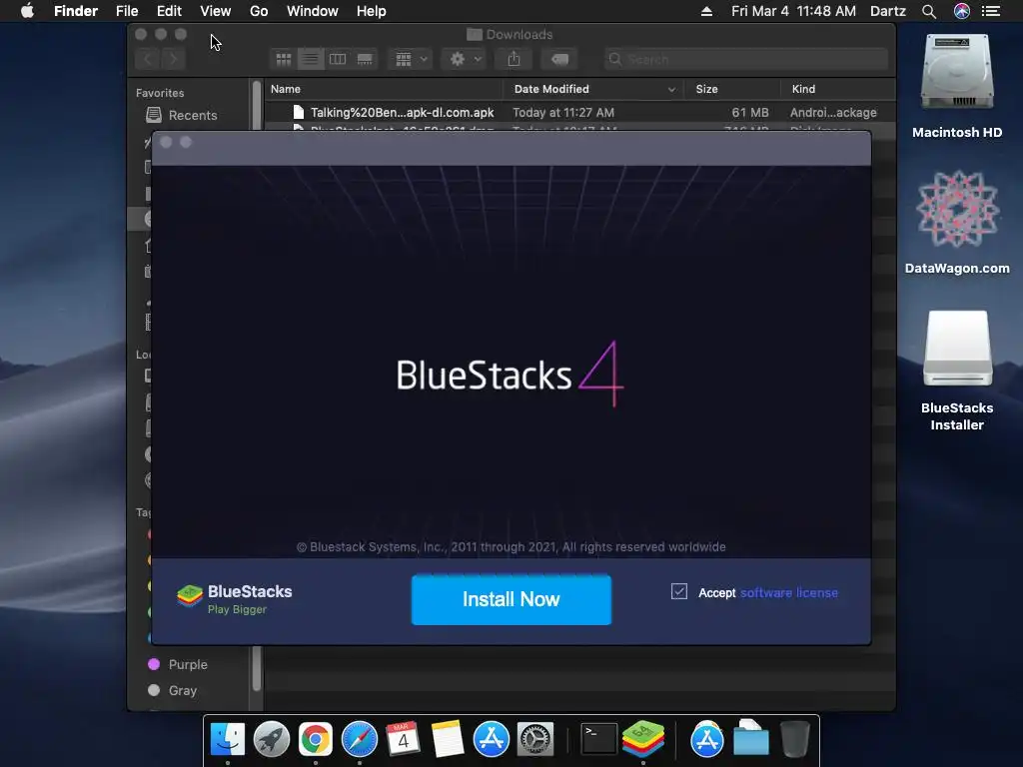The image size is (1023, 767).
Task: Open the Action gear dropdown
Action: click(x=466, y=59)
